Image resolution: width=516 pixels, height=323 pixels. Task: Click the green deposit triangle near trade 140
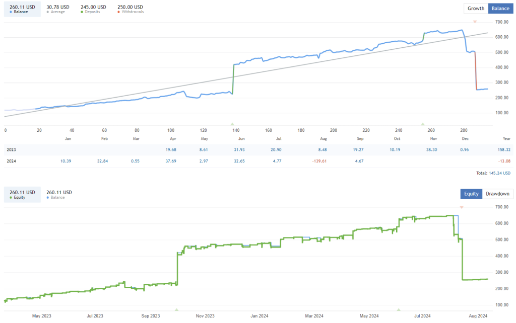(x=232, y=123)
